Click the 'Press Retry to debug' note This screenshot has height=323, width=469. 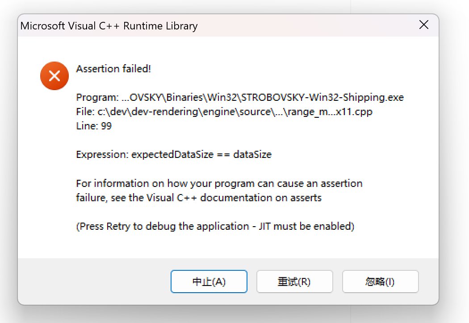click(215, 226)
